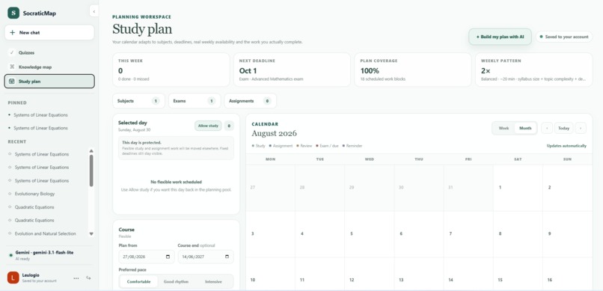The image size is (603, 291).
Task: Select the Comfortable pace option
Action: [x=139, y=281]
